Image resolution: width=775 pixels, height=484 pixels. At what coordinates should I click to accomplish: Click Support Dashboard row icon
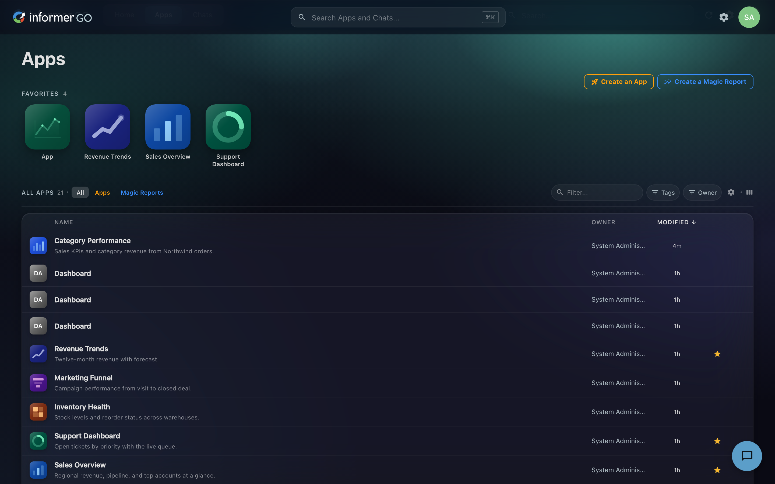point(38,441)
